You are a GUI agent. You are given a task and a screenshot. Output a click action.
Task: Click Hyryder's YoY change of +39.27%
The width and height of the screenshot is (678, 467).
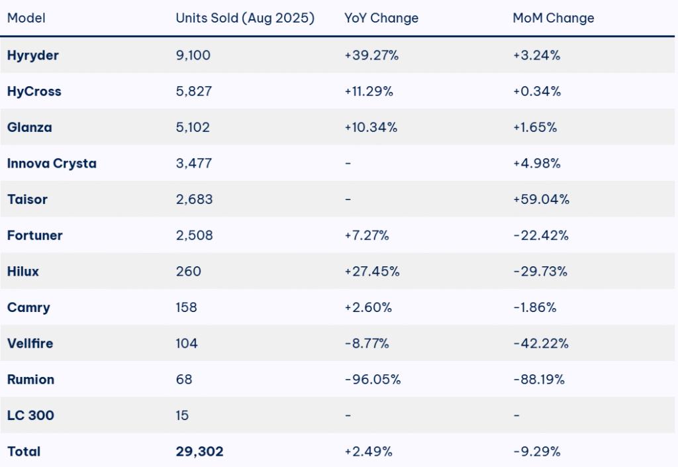(371, 56)
